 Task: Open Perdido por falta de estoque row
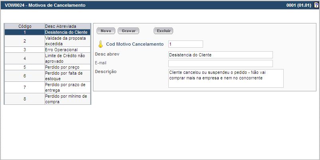pos(47,76)
